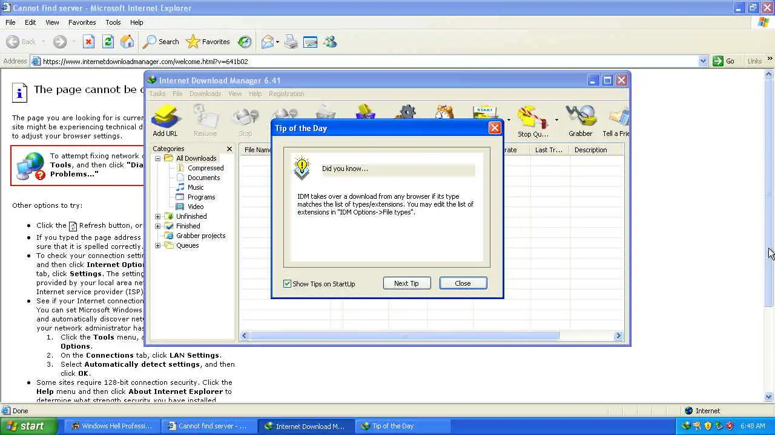
Task: Click the Stop Queue toolbar icon in IDM
Action: (x=533, y=121)
